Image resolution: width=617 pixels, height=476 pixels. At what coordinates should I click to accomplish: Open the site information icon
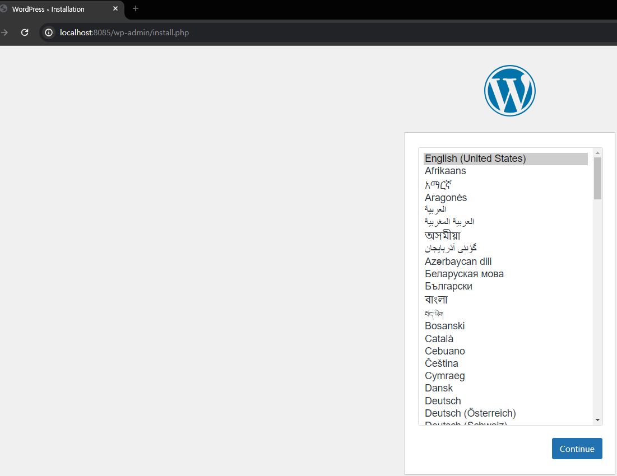click(x=49, y=32)
